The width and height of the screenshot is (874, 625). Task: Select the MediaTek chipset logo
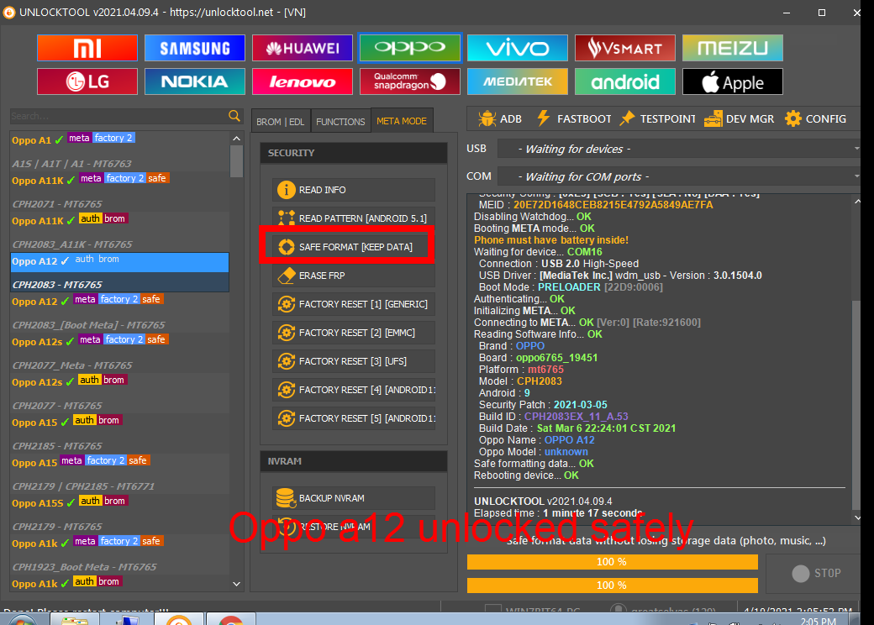tap(518, 81)
